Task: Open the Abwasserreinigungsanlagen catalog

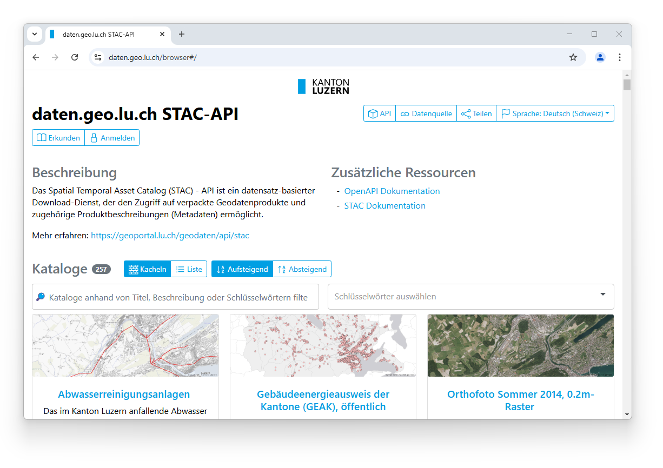Action: point(124,394)
